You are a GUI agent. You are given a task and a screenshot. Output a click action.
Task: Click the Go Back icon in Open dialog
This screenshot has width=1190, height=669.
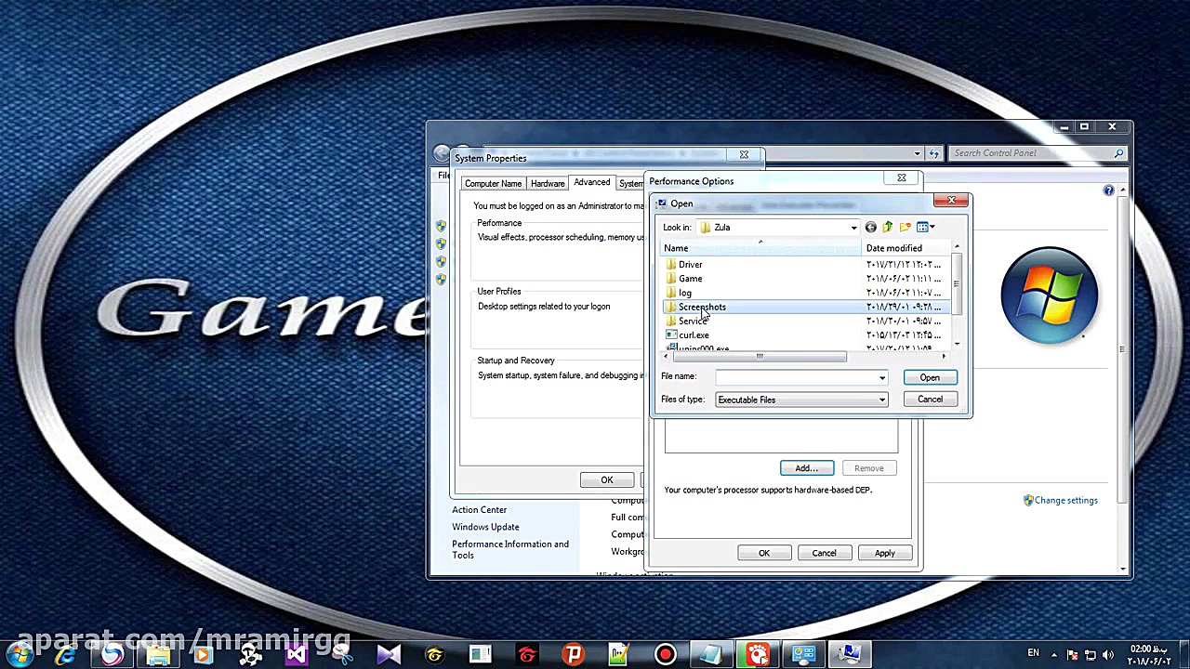point(870,228)
